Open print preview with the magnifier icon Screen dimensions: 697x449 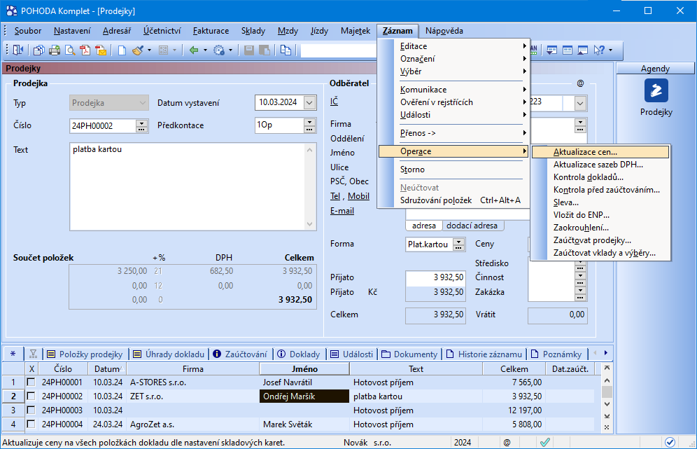click(x=70, y=50)
